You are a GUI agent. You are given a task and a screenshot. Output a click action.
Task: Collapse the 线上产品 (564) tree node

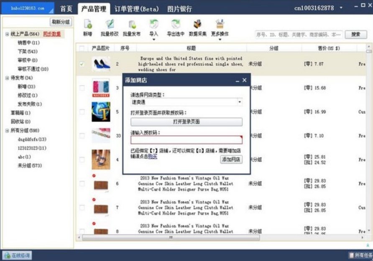[7, 34]
